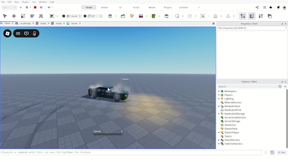Expand the Lighting tree node
Viewport: 288px width, 162px height.
[x=219, y=99]
